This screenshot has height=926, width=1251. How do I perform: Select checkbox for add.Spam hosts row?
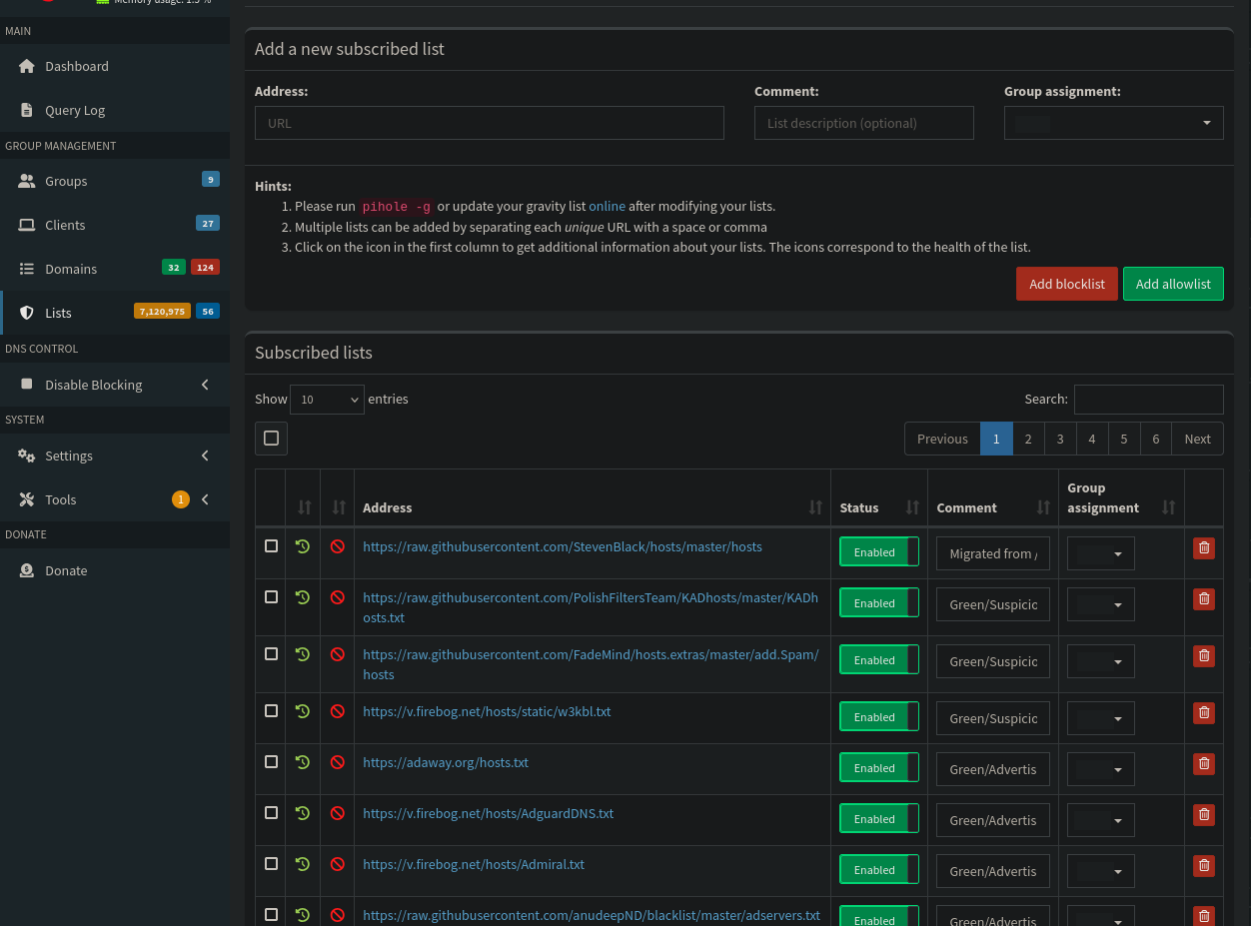(x=271, y=653)
